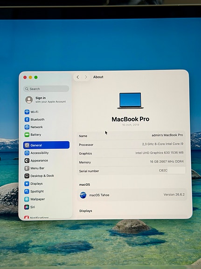Viewport: 201px width, 269px height.
Task: Click the highlighted General item
Action: coord(46,145)
